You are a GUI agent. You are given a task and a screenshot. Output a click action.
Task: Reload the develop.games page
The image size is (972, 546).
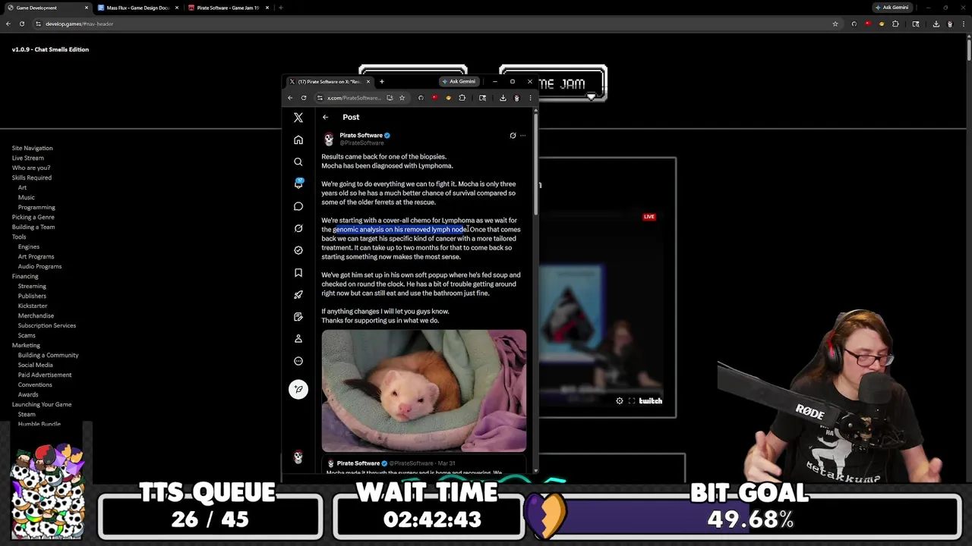22,24
